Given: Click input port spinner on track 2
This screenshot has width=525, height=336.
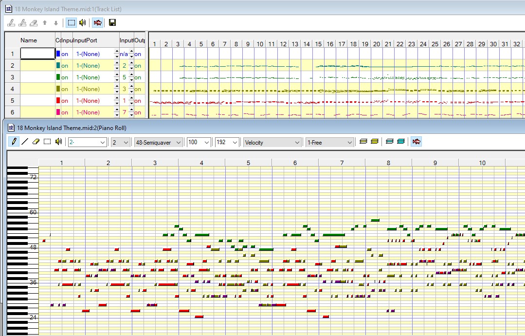Looking at the screenshot, I should tap(116, 66).
